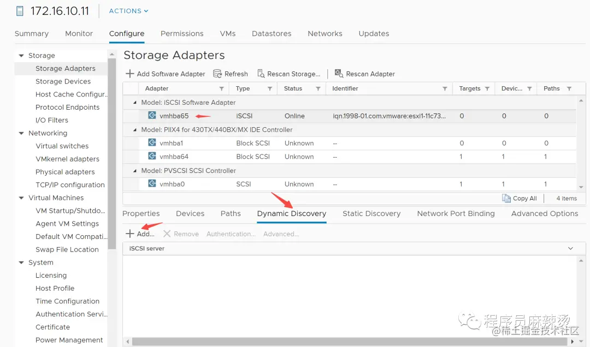590x347 pixels.
Task: Open the Permissions tab
Action: click(x=182, y=33)
